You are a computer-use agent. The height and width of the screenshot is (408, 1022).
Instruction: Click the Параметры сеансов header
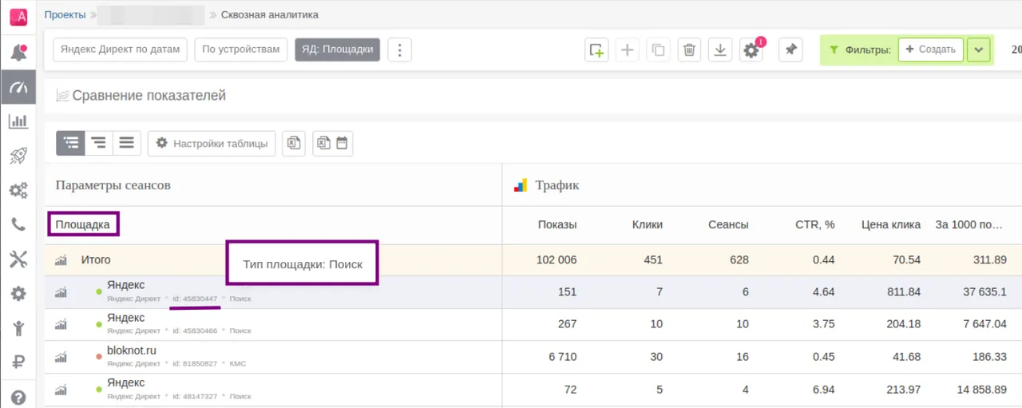(x=113, y=185)
